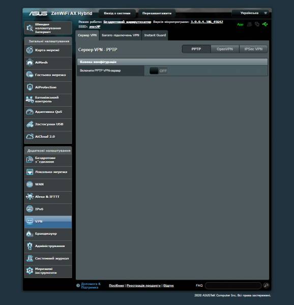Open the IPv6 settings icon
294x305 pixels.
pos(30,209)
